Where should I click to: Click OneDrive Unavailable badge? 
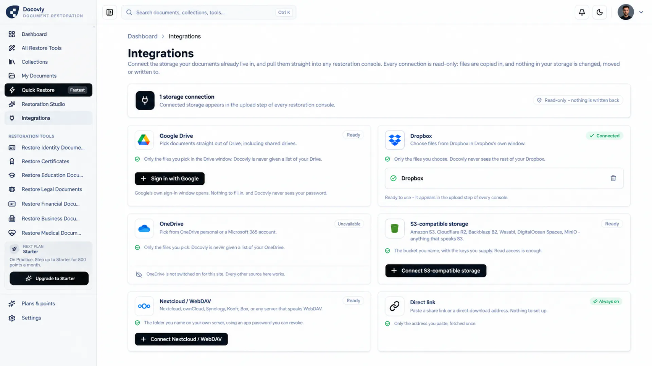click(349, 224)
